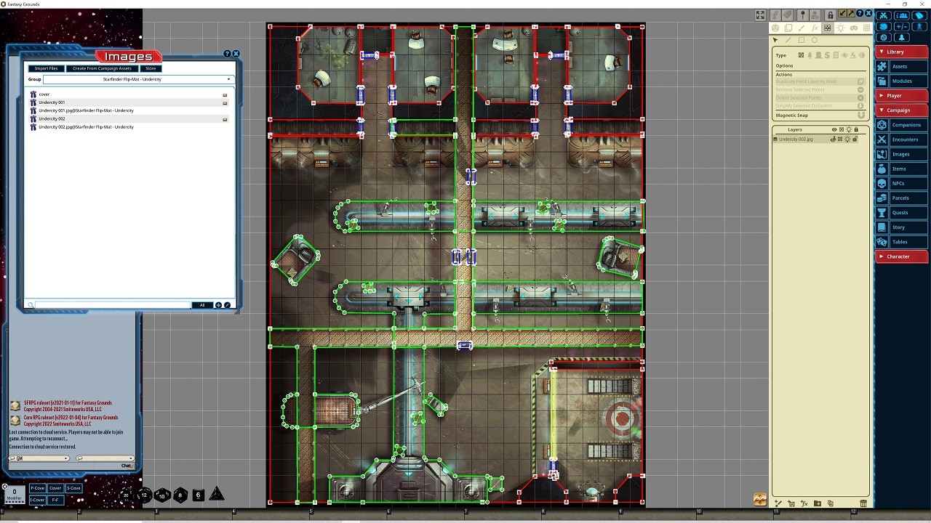Click the Cover button near the dice tray
This screenshot has height=523, width=931.
point(55,488)
